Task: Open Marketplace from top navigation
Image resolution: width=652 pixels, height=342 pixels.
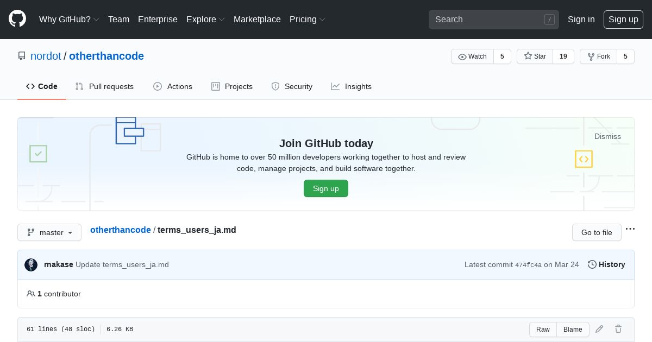Action: coord(257,19)
